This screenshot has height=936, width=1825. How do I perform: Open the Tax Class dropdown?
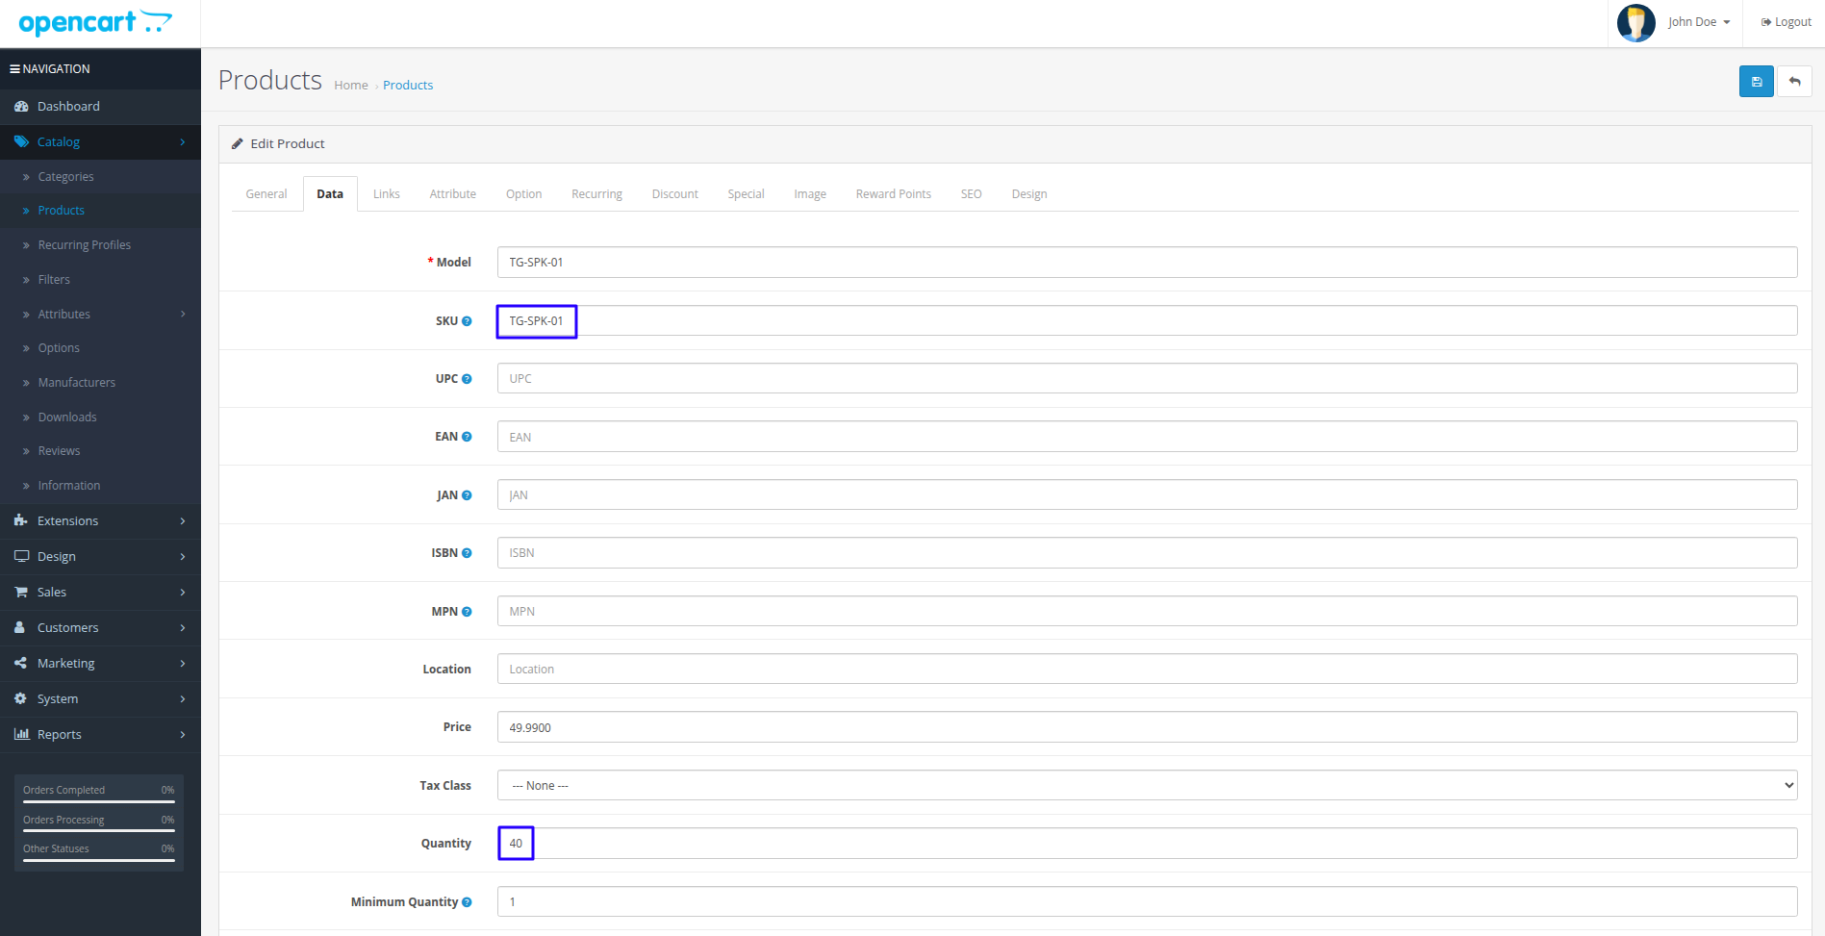pos(1147,785)
